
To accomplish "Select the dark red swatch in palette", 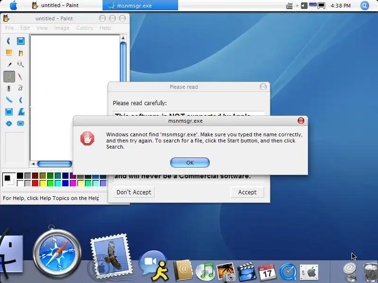I will [x=35, y=175].
